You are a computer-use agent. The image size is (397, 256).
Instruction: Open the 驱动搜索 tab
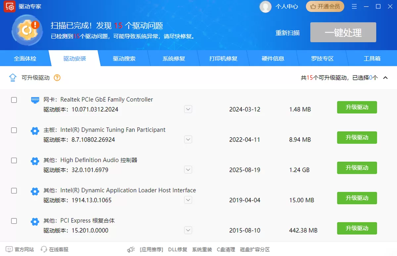tap(124, 59)
